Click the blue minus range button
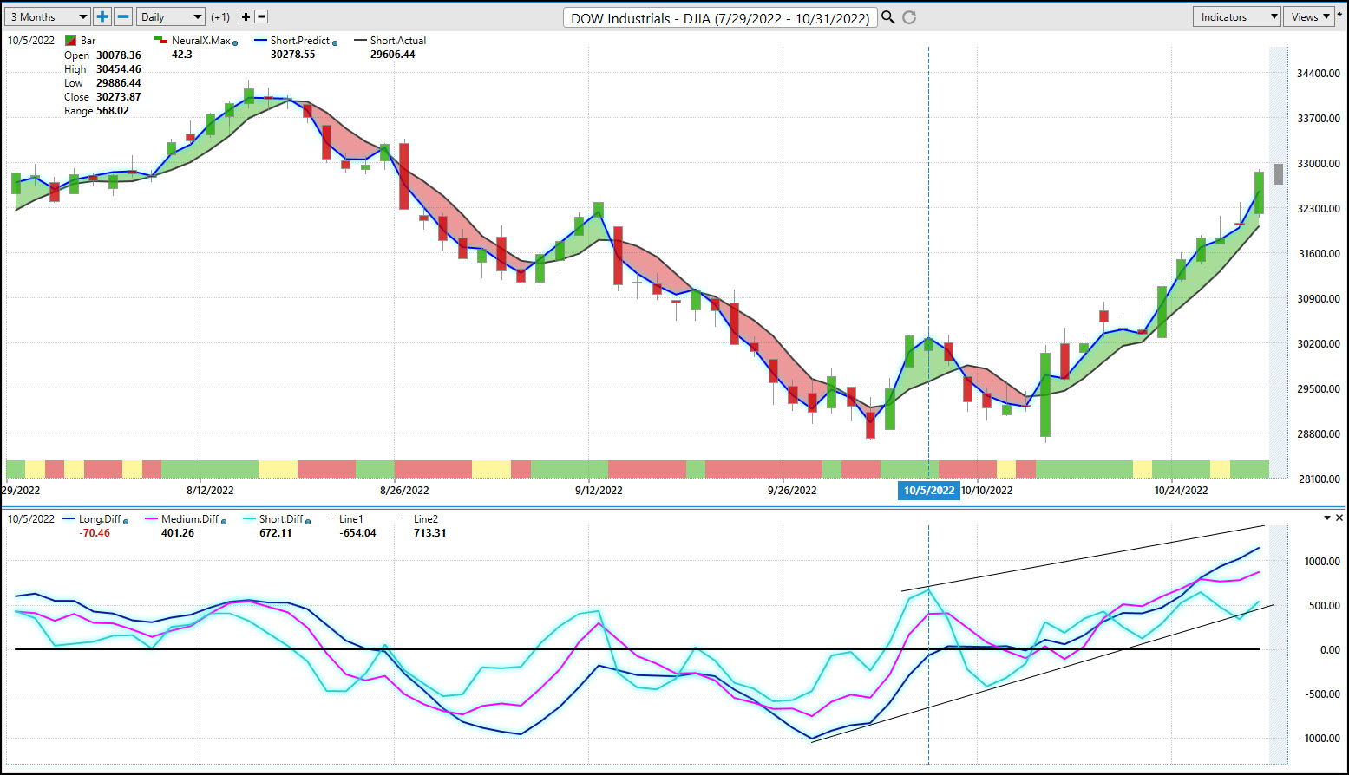This screenshot has width=1349, height=775. point(123,16)
